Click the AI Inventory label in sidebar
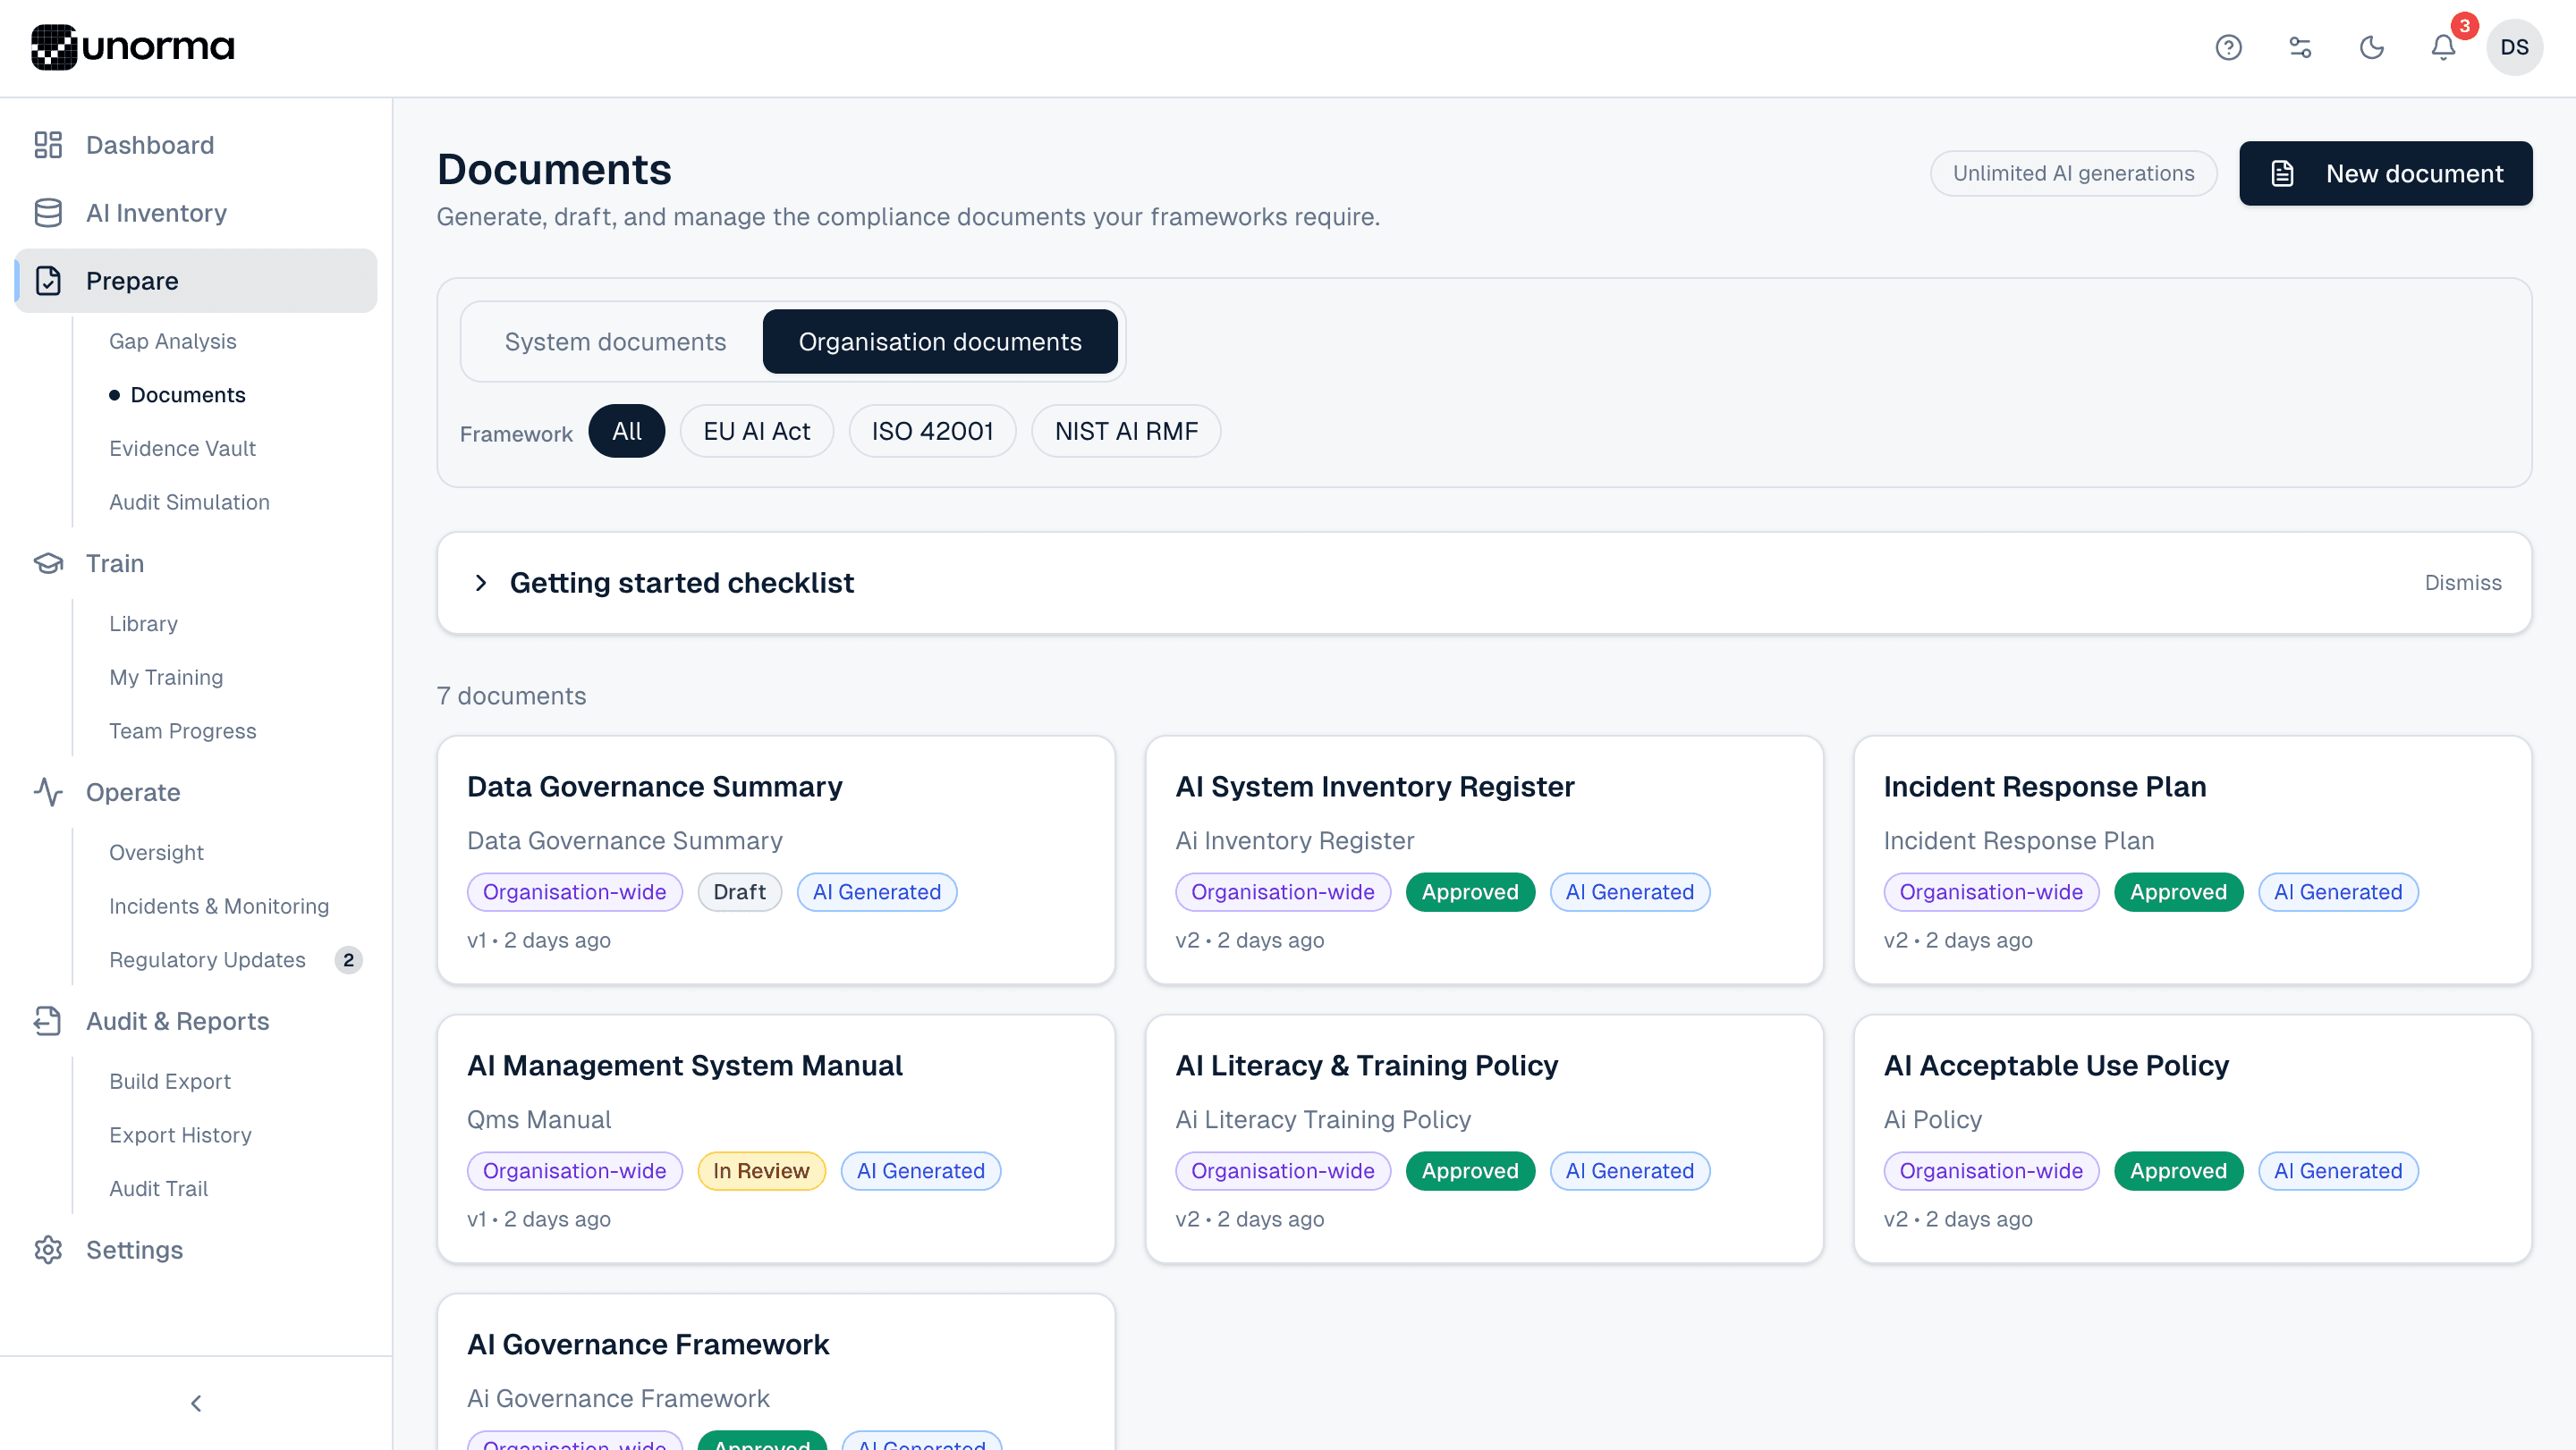Viewport: 2576px width, 1450px height. click(x=156, y=213)
